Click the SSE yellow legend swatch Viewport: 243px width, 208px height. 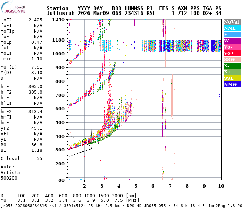232,78
